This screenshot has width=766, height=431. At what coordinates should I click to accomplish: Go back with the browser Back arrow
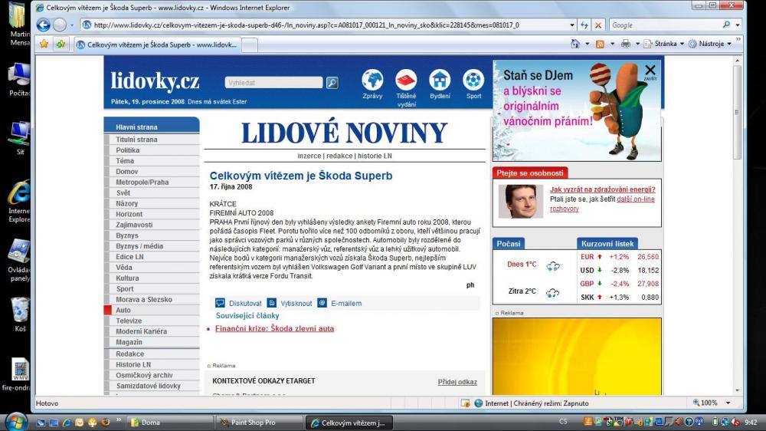coord(44,25)
